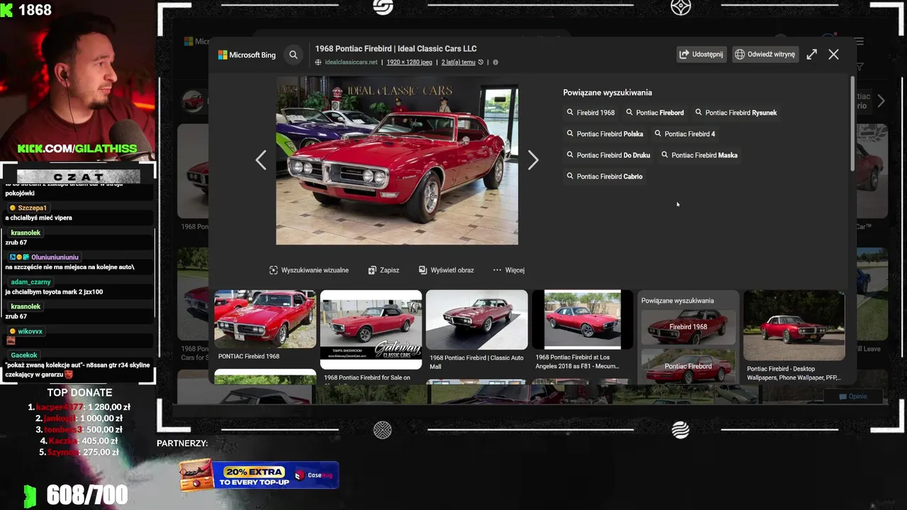Screen dimensions: 907x510
Task: Click the main red Firebird photo
Action: [x=397, y=162]
